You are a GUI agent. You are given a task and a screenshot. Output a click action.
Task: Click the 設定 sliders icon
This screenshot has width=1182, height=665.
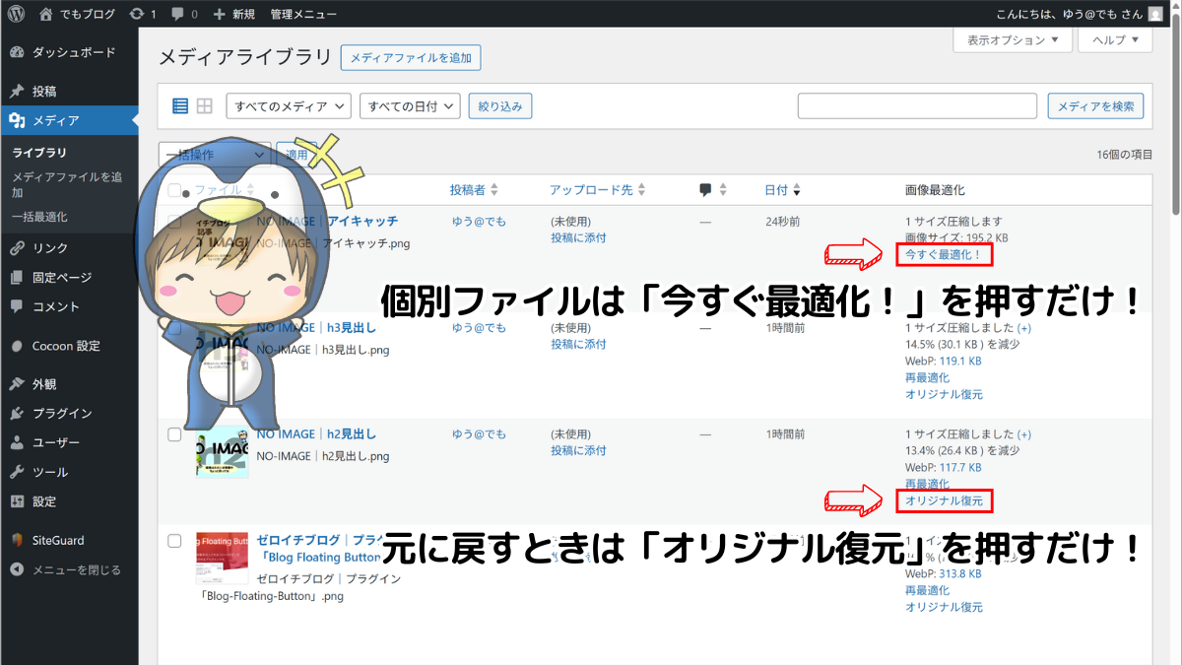17,500
